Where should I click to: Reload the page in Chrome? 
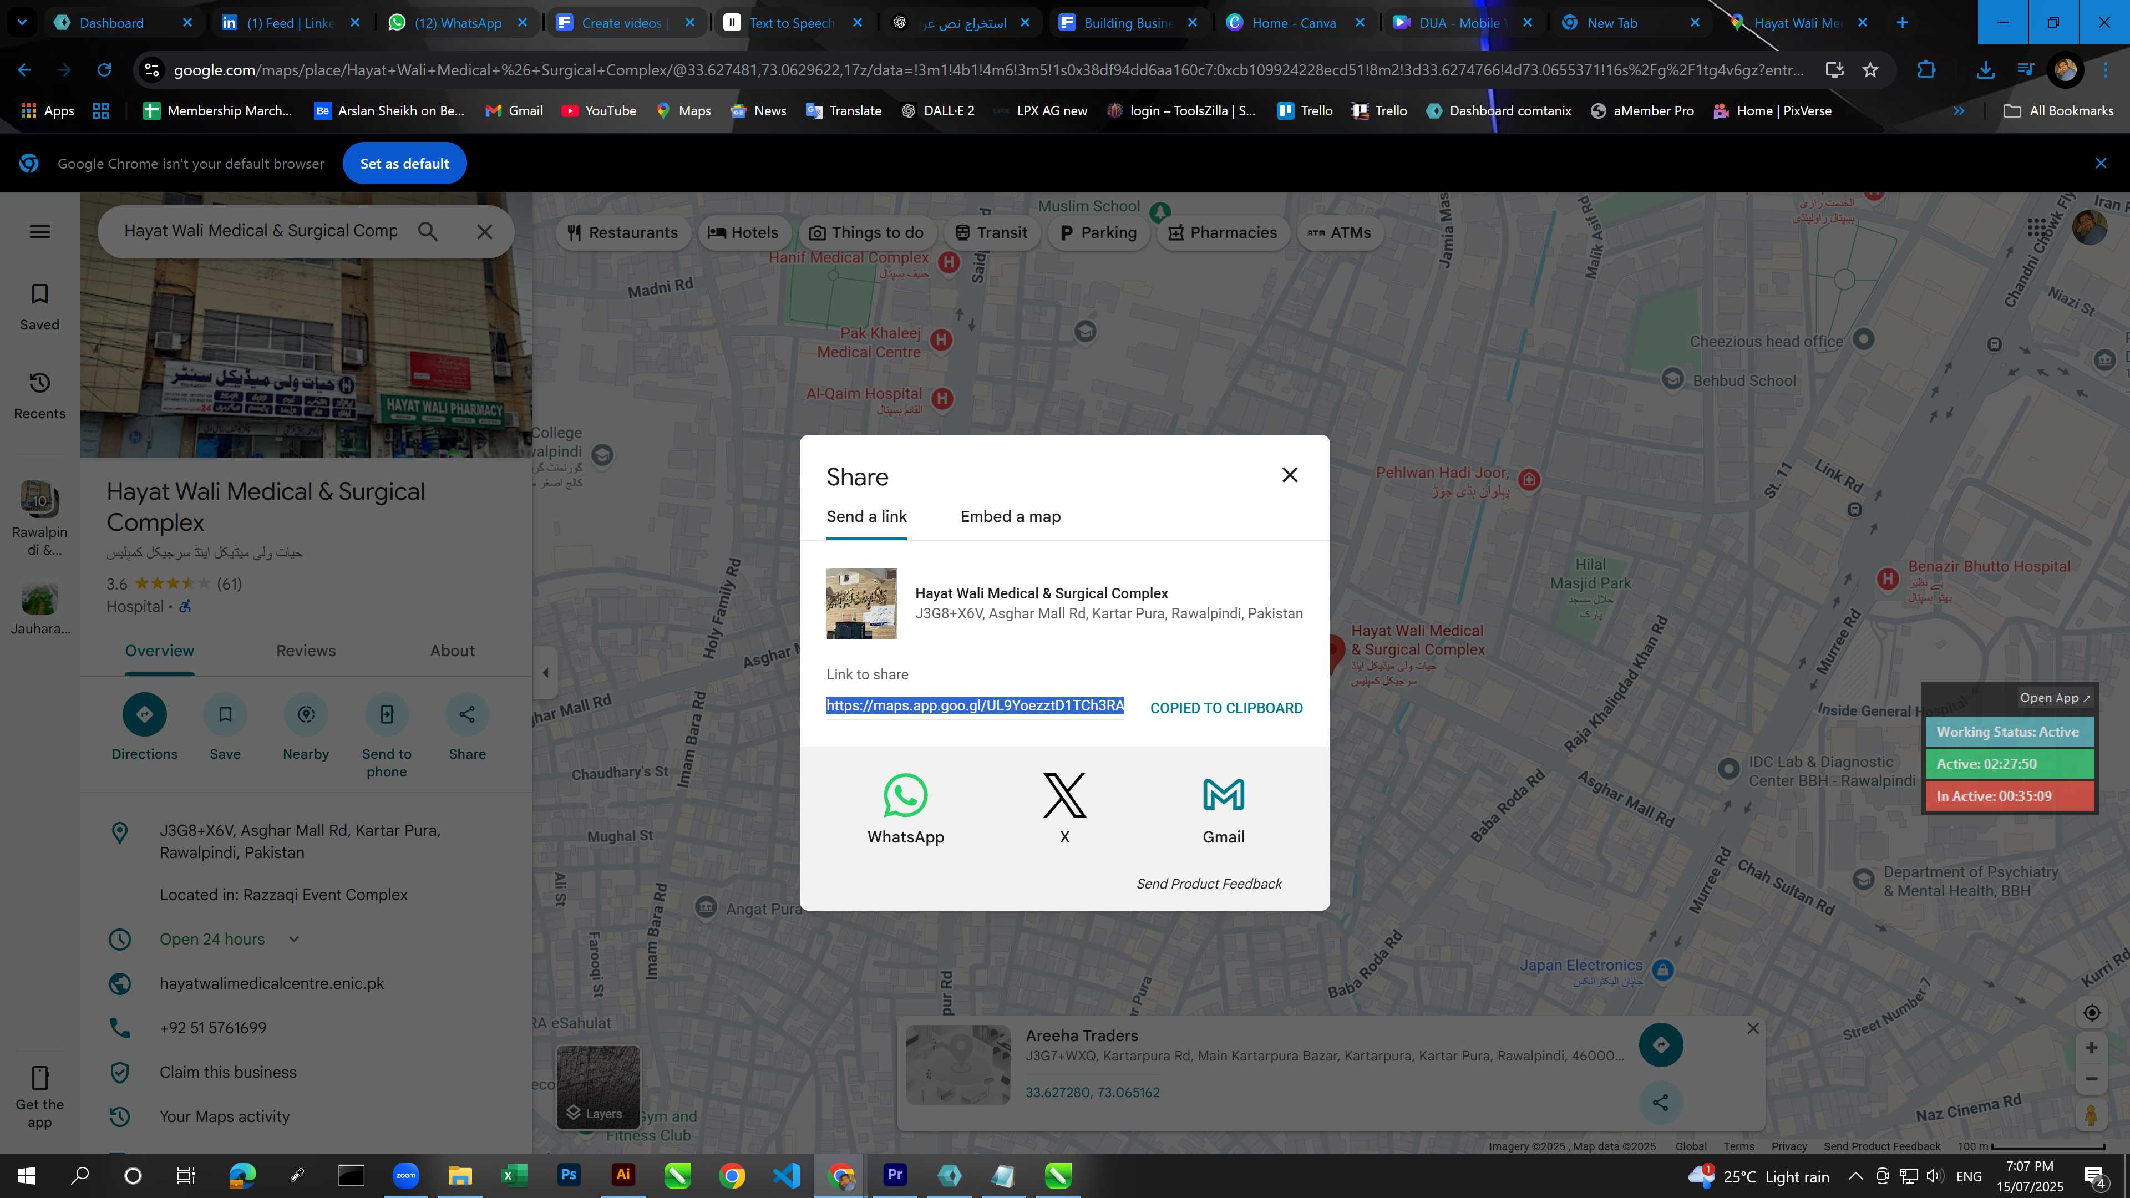point(104,70)
